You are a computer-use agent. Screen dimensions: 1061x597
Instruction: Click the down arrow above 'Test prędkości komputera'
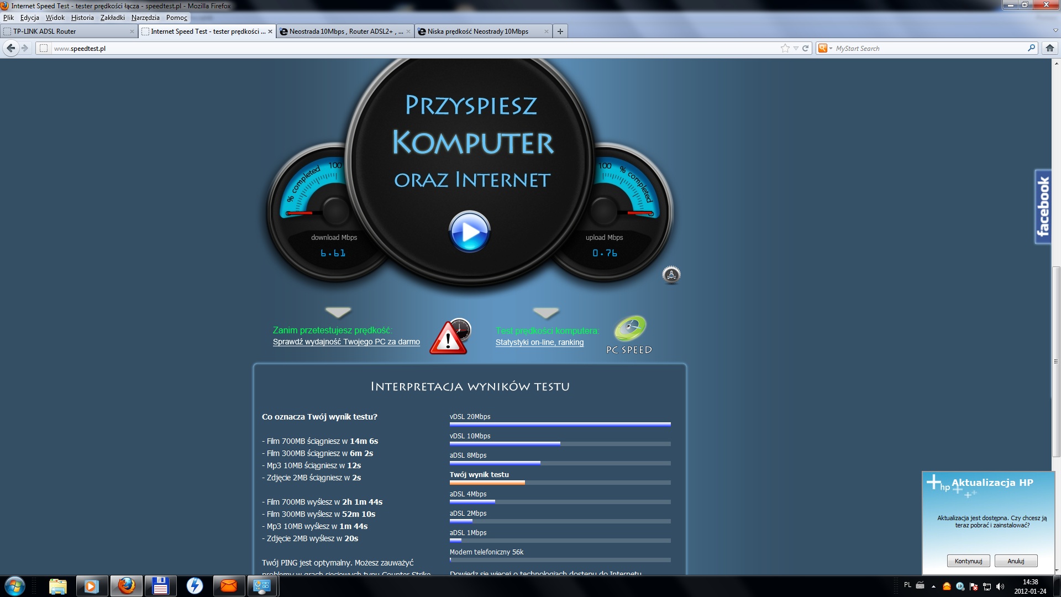click(x=546, y=313)
